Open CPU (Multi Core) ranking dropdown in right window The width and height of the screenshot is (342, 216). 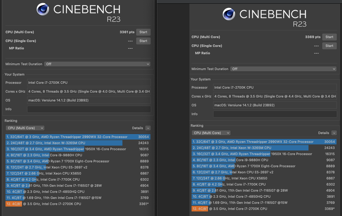click(x=211, y=133)
